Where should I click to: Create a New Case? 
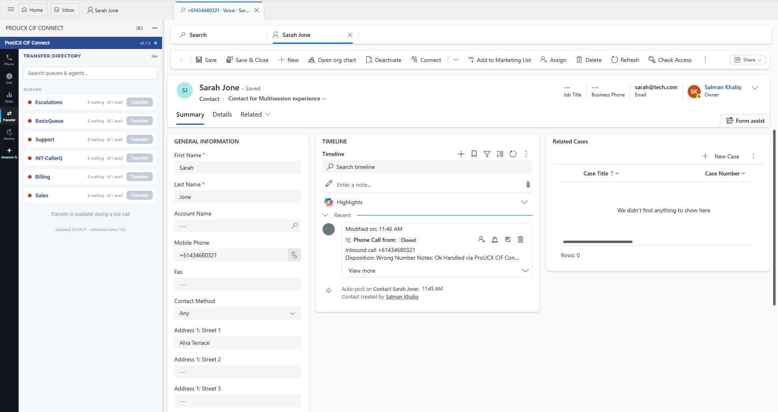point(721,156)
